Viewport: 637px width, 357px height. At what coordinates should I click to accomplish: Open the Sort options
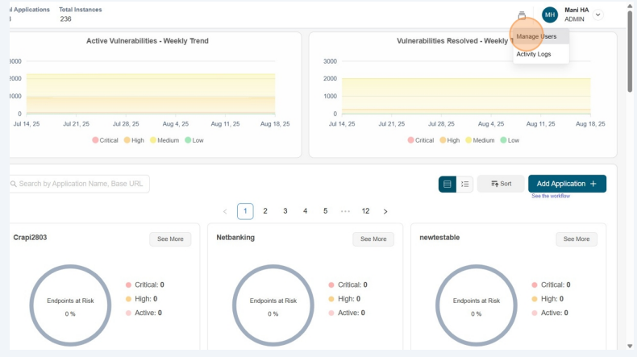501,184
